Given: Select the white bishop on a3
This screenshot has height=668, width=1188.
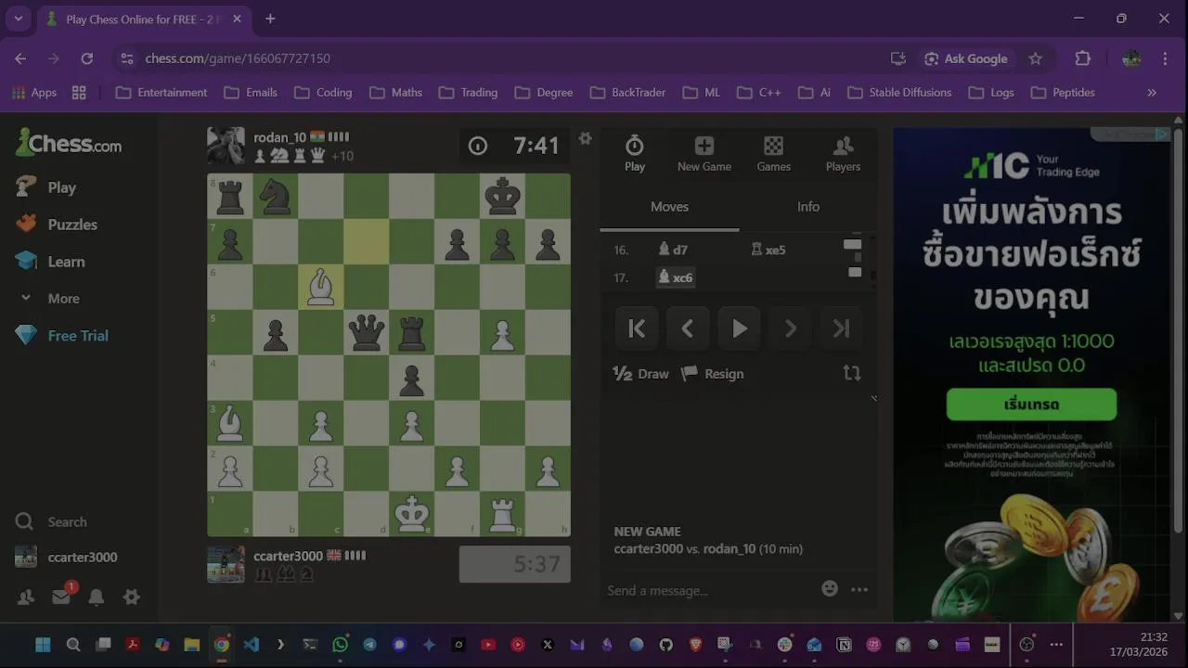Looking at the screenshot, I should (229, 423).
